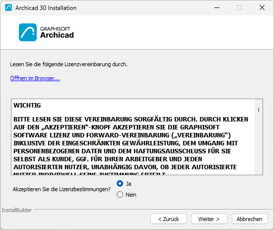Continue with the Weiter button
274x230 pixels.
209,219
